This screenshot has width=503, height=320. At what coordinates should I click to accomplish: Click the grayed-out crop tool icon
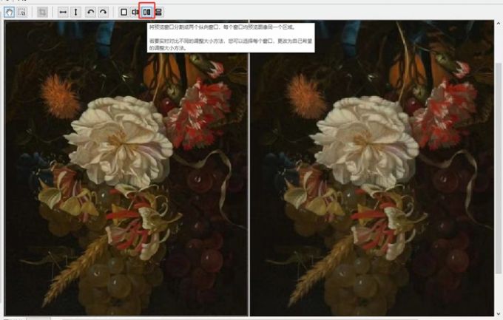[42, 13]
